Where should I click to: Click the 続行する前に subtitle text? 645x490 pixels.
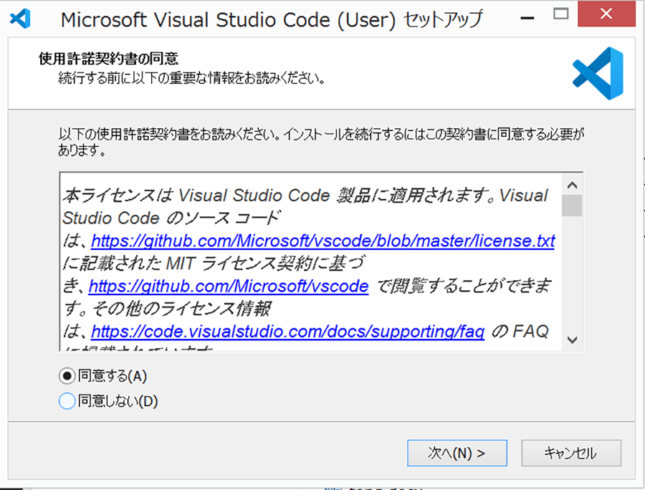(192, 77)
